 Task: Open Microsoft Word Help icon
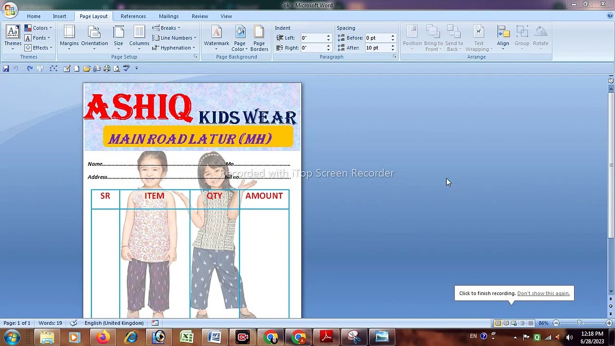[610, 16]
